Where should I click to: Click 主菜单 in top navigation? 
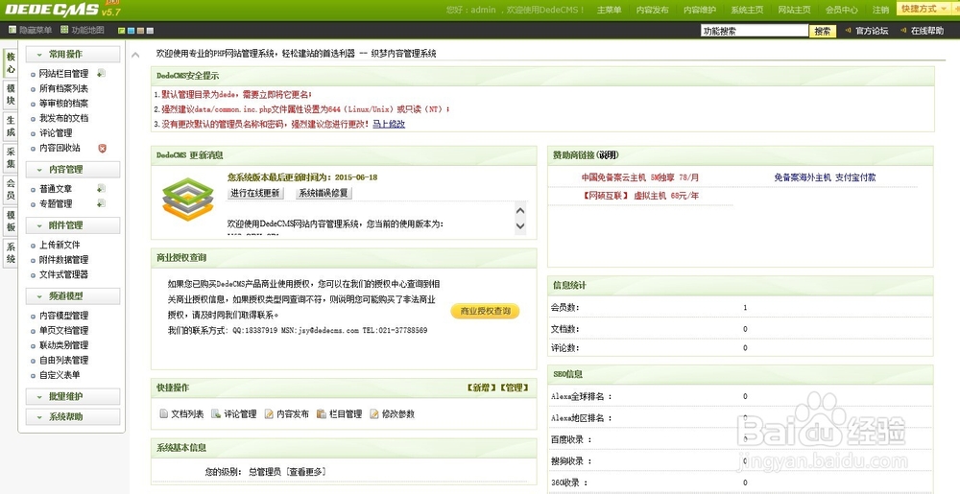click(610, 10)
